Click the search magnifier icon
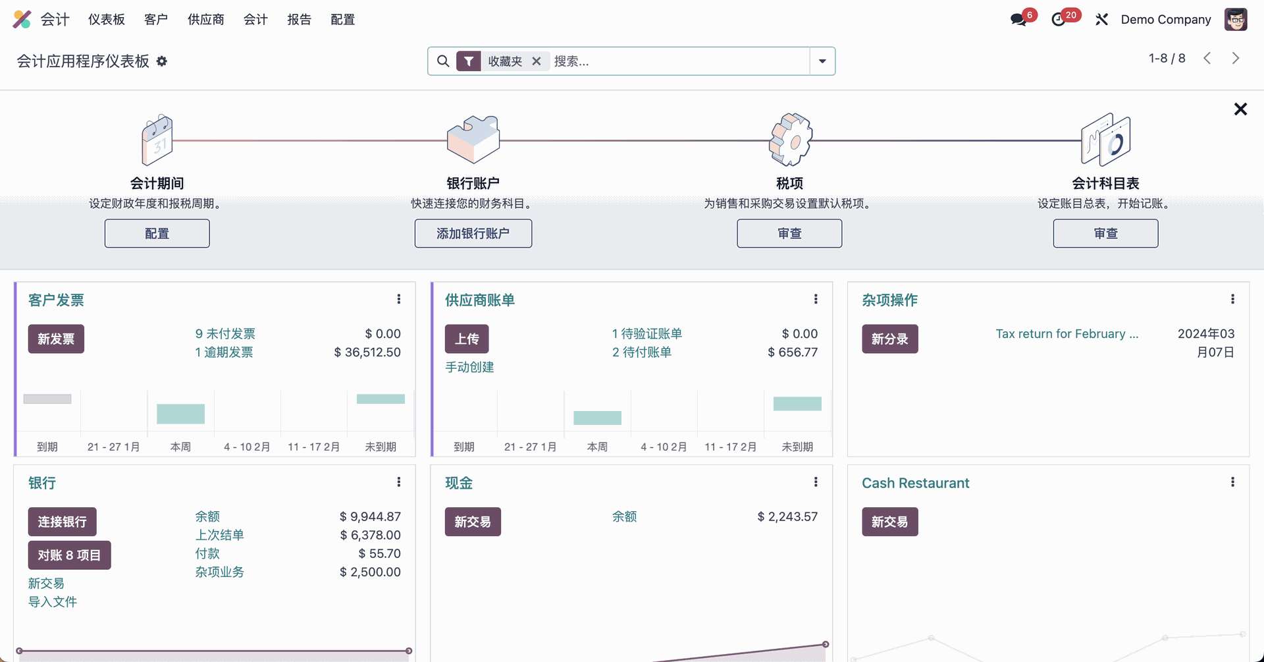The height and width of the screenshot is (662, 1264). click(443, 61)
